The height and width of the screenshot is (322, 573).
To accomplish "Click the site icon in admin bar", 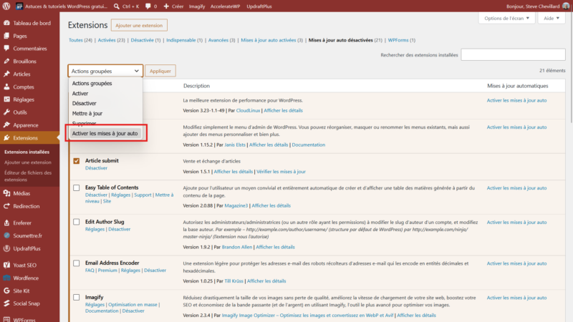I will tap(19, 6).
